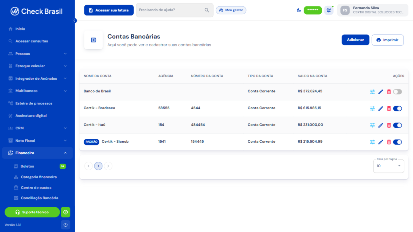
Task: Edit the Certik - Itaú account
Action: click(380, 125)
